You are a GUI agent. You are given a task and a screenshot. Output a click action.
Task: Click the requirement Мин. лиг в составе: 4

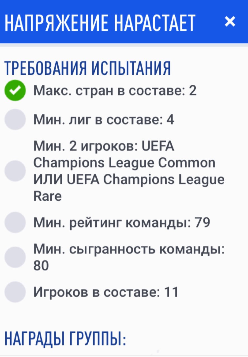(104, 120)
